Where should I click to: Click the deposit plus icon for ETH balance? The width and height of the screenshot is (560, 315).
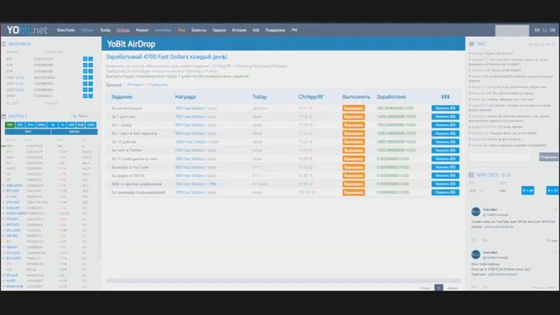pos(85,71)
